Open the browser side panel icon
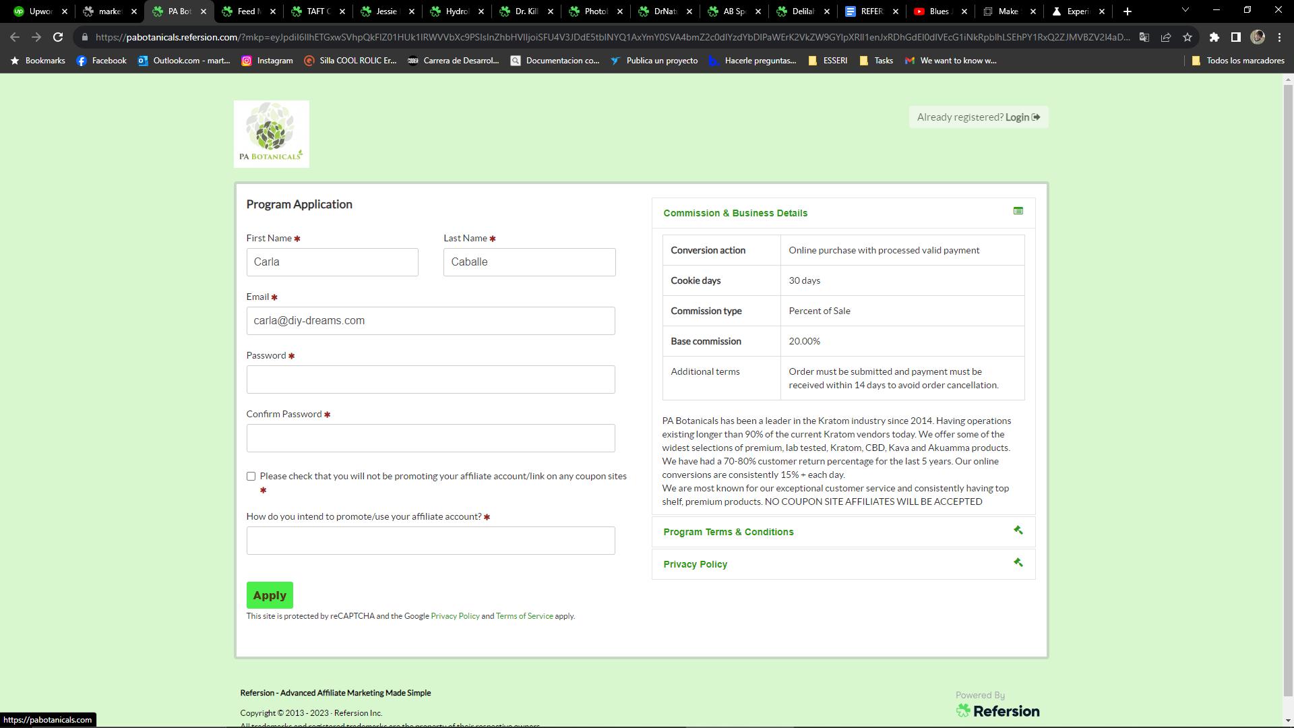Image resolution: width=1294 pixels, height=728 pixels. pyautogui.click(x=1236, y=37)
